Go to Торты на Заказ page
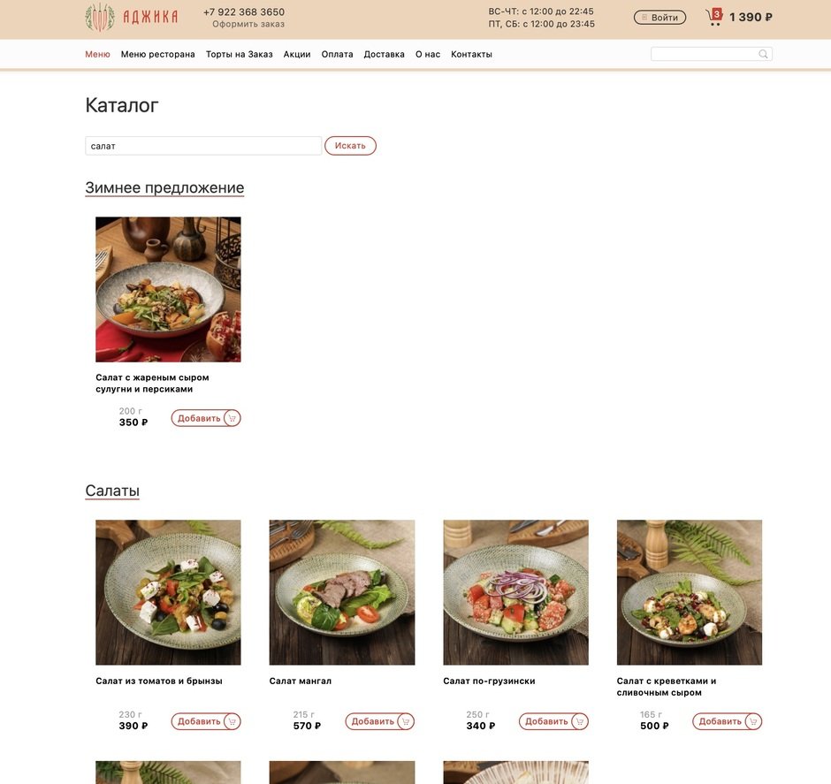The width and height of the screenshot is (831, 784). (x=239, y=54)
